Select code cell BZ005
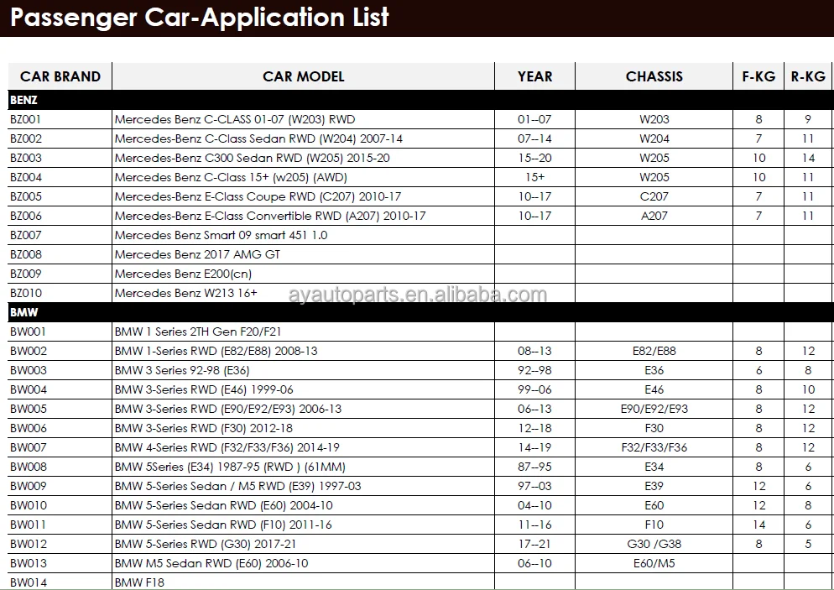Image resolution: width=834 pixels, height=590 pixels. coord(60,196)
